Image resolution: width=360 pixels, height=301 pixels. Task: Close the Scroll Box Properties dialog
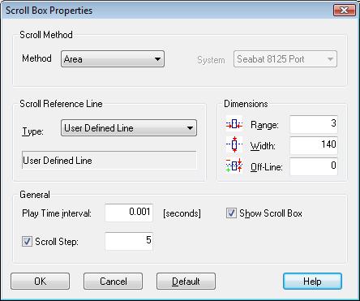pyautogui.click(x=345, y=11)
